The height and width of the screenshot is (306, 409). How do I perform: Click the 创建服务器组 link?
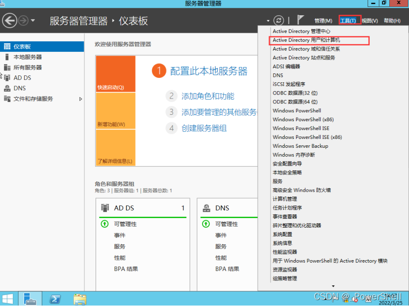[x=204, y=128]
